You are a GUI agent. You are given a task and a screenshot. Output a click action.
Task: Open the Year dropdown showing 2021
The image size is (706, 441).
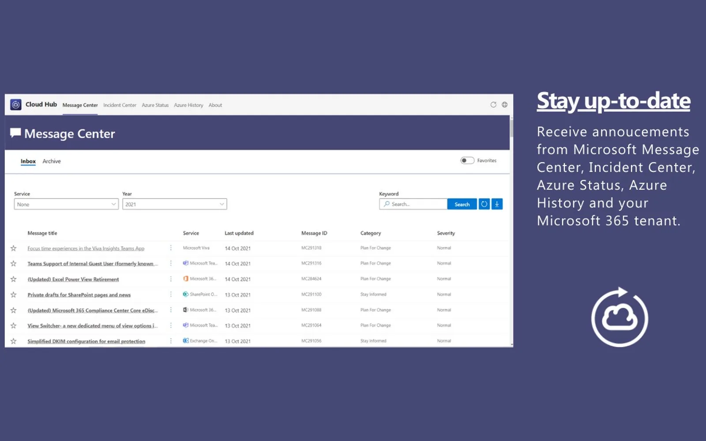click(175, 204)
